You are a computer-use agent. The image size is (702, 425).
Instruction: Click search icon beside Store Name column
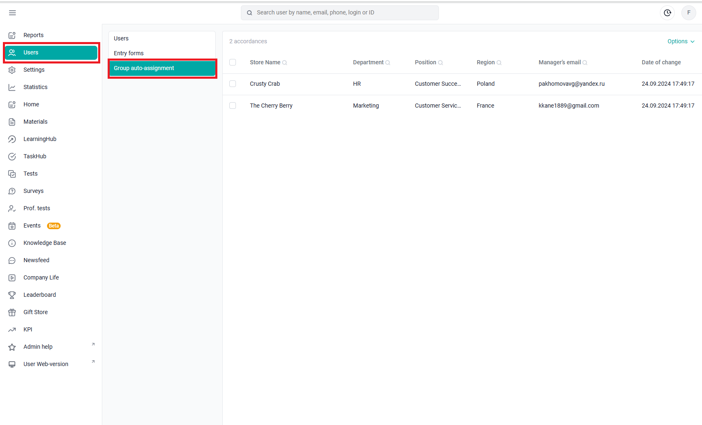[285, 63]
